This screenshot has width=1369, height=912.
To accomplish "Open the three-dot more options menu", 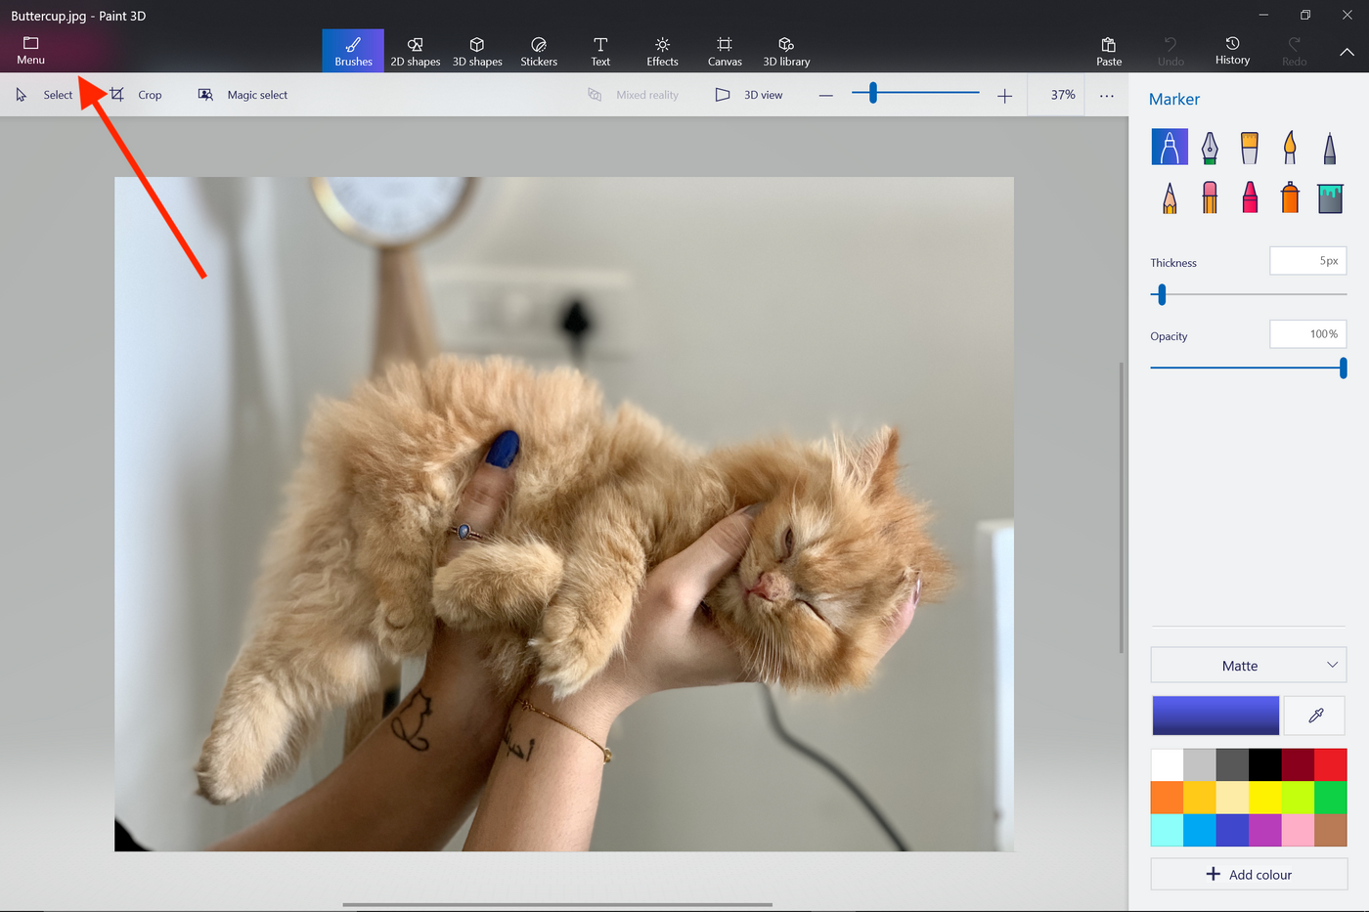I will click(1106, 96).
